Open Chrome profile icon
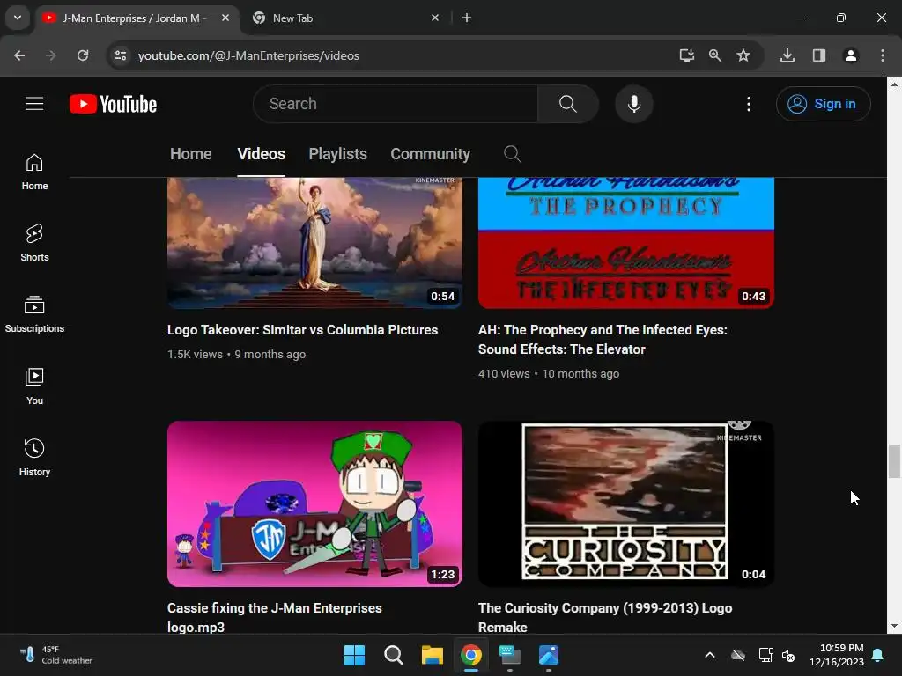Screen dimensions: 902x676 [850, 55]
